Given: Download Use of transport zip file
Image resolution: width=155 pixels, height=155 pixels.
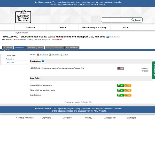Looking at the screenshot, I should point(128,95).
